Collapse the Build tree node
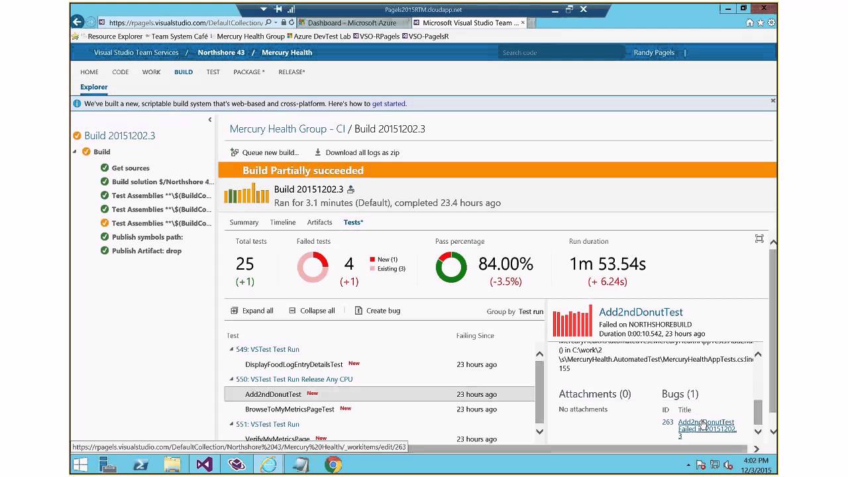 pyautogui.click(x=75, y=152)
